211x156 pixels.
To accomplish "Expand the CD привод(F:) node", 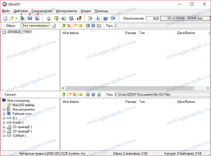I will coord(4,131).
